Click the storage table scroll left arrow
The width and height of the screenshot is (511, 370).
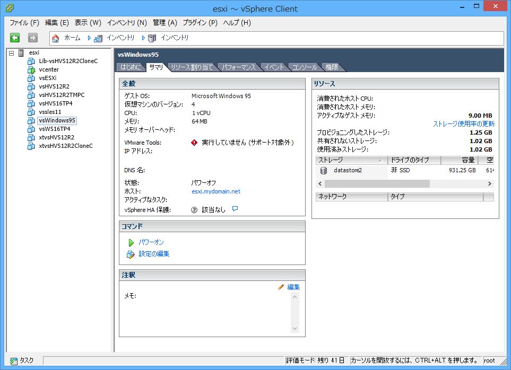click(320, 184)
